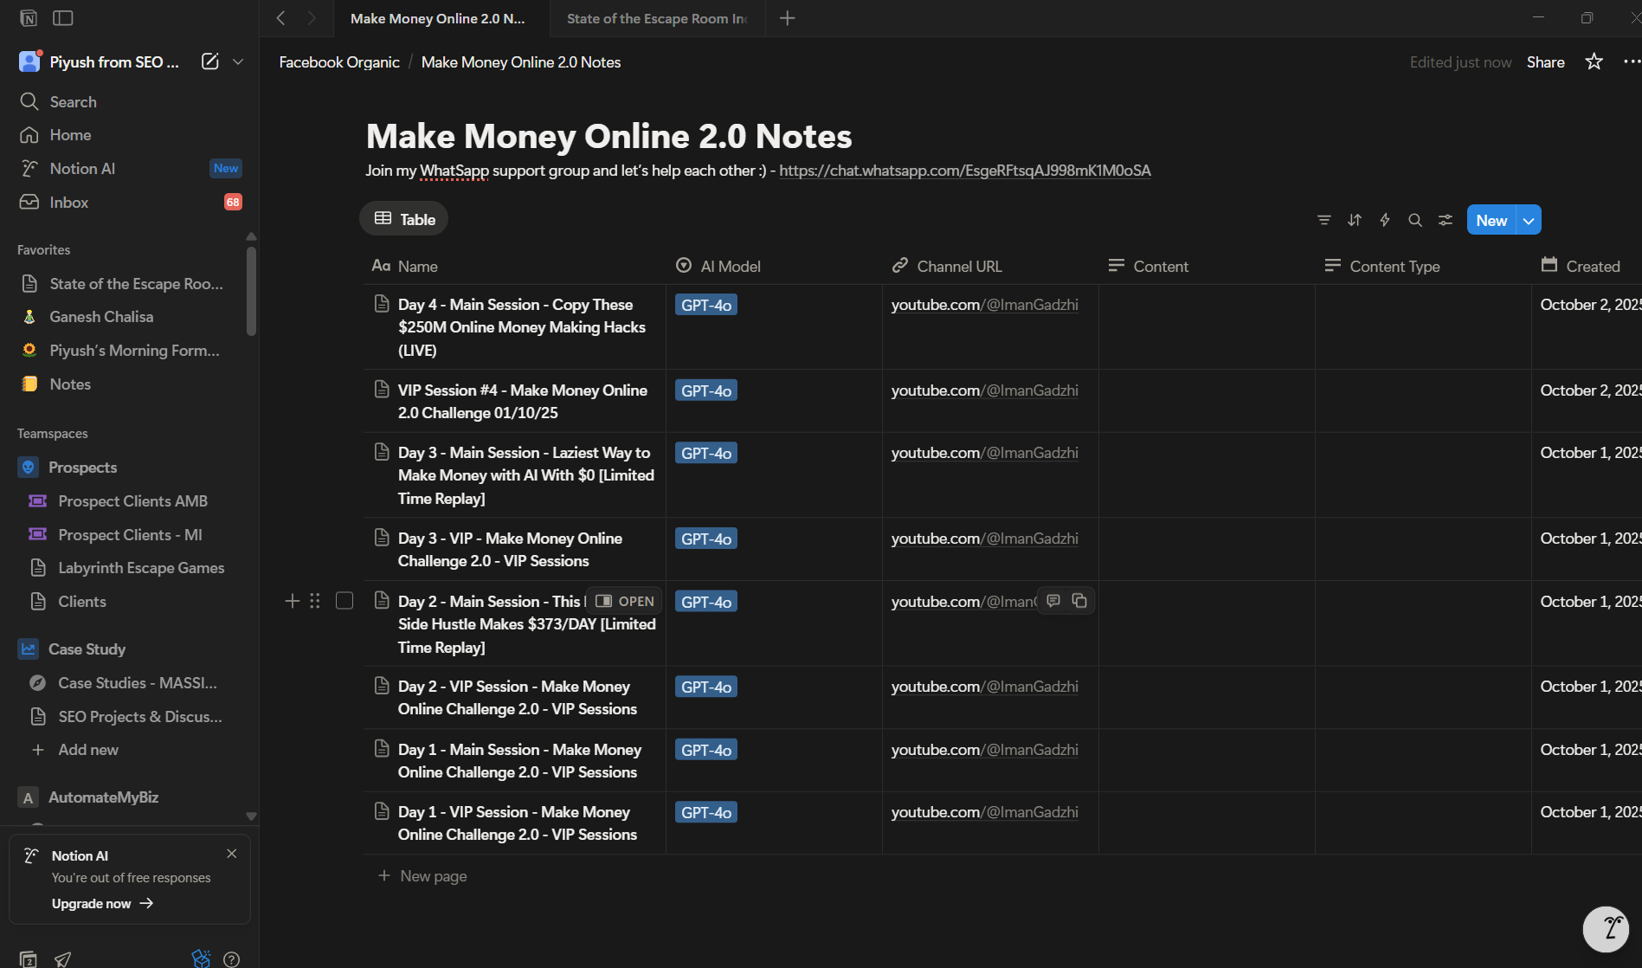
Task: Open Created column header menu
Action: (1587, 266)
